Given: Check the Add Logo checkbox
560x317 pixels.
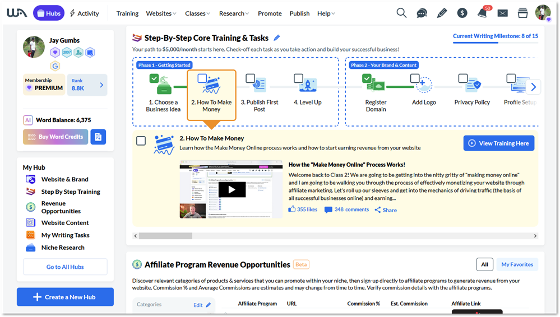Looking at the screenshot, I should click(415, 78).
